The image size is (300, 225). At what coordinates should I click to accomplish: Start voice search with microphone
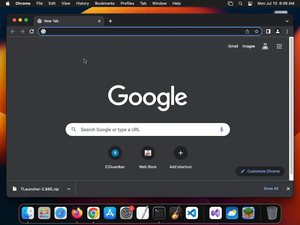(221, 129)
